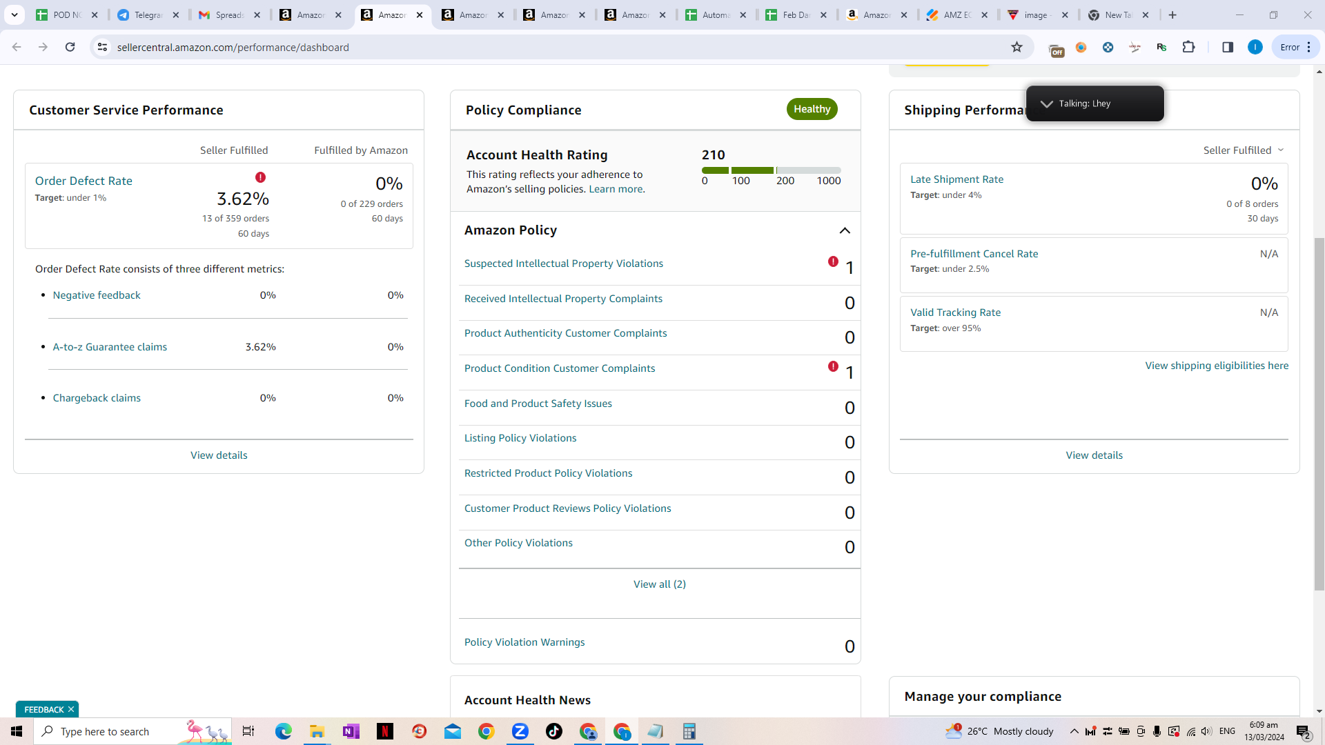This screenshot has height=745, width=1325.
Task: Click the alert icon beside Suspected IP Violations
Action: click(x=833, y=261)
